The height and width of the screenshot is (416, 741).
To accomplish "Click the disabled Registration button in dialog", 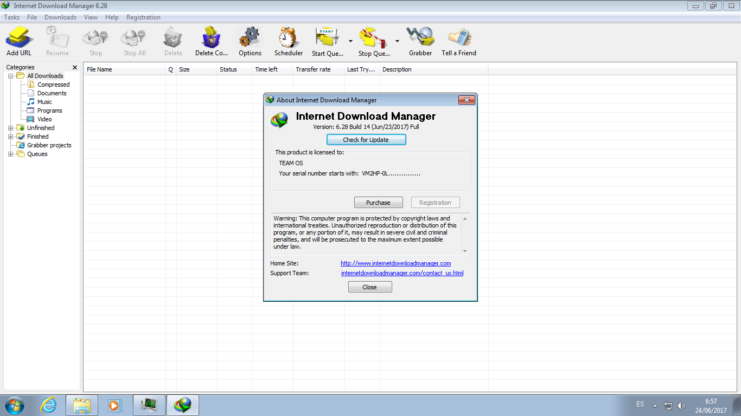I will pos(435,203).
